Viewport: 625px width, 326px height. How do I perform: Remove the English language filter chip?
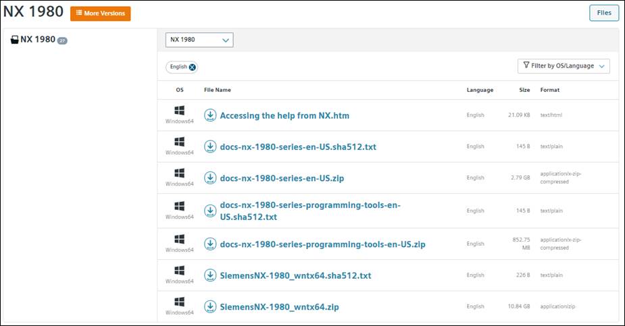coord(193,67)
